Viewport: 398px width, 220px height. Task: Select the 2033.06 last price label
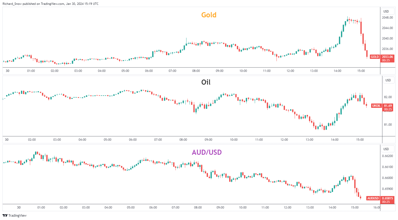[x=388, y=57]
